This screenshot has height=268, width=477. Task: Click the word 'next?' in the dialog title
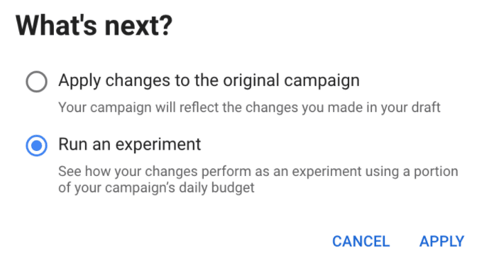(x=139, y=26)
